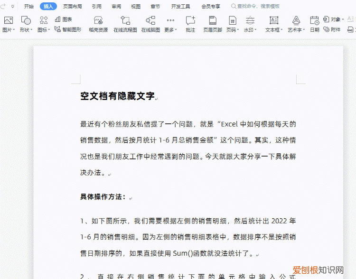Click the 更多 three-dots icon
Screen dimensions: 356x279
tap(170, 20)
